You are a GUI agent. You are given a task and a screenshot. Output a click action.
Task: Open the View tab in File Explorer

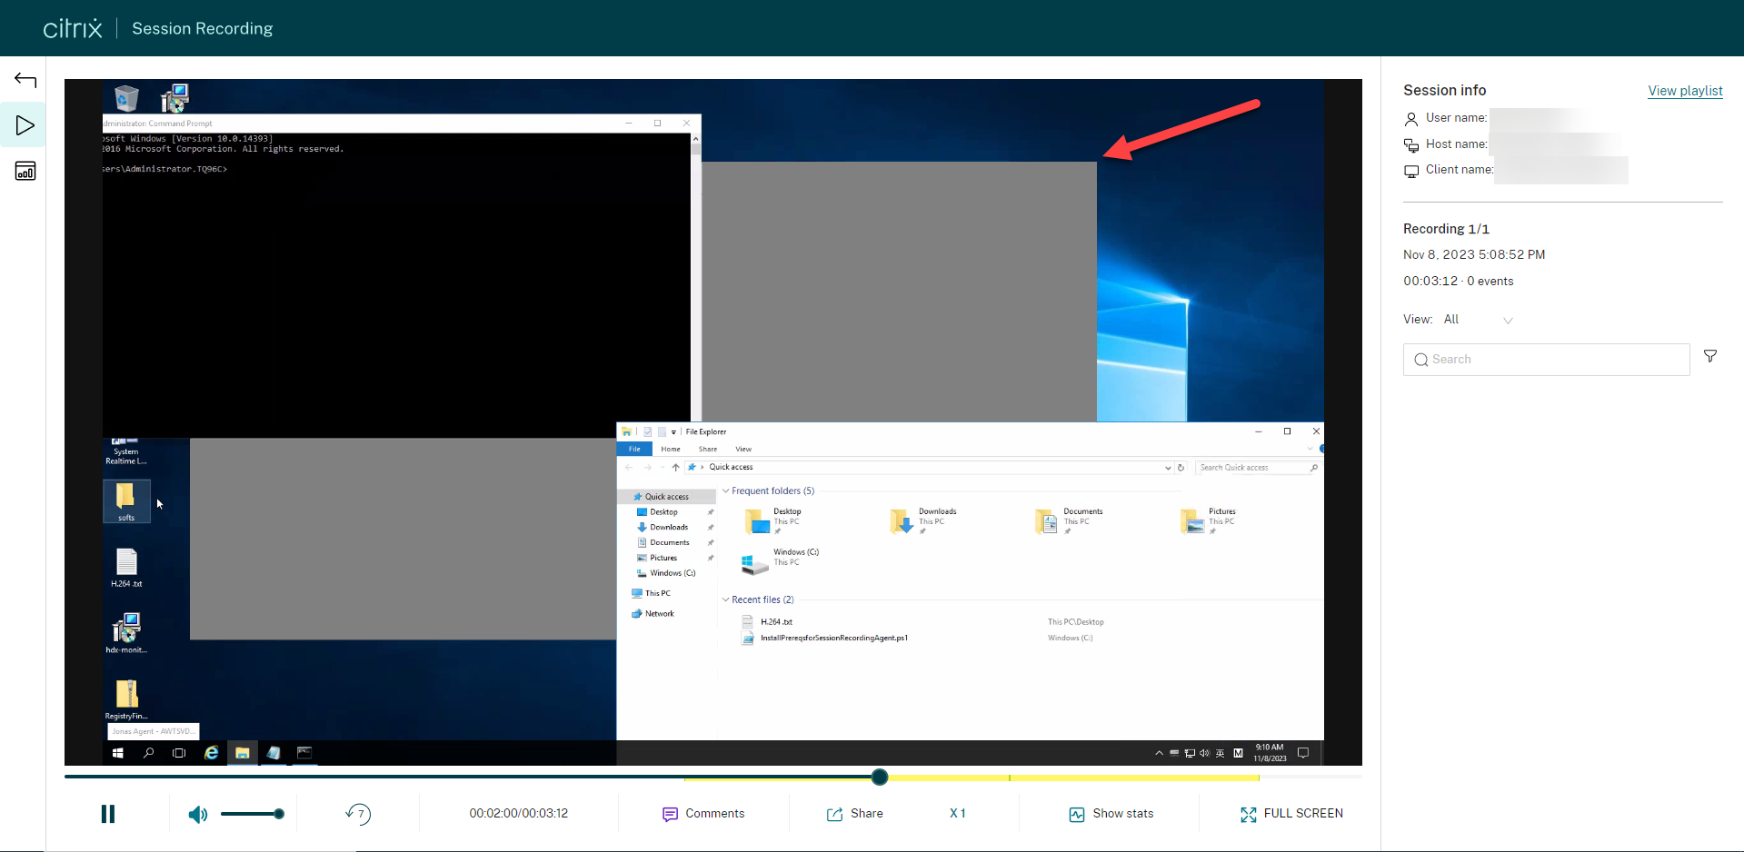click(743, 450)
